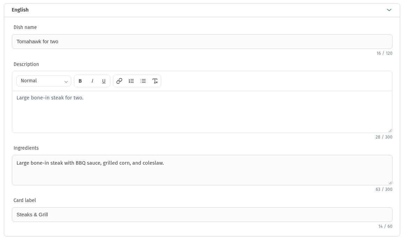The height and width of the screenshot is (239, 404).
Task: Apply bulleted list to Description
Action: pos(143,81)
